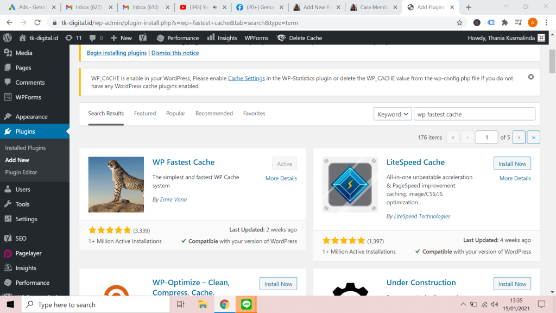Install the LiteSpeed Cache plugin
556x313 pixels.
[512, 163]
